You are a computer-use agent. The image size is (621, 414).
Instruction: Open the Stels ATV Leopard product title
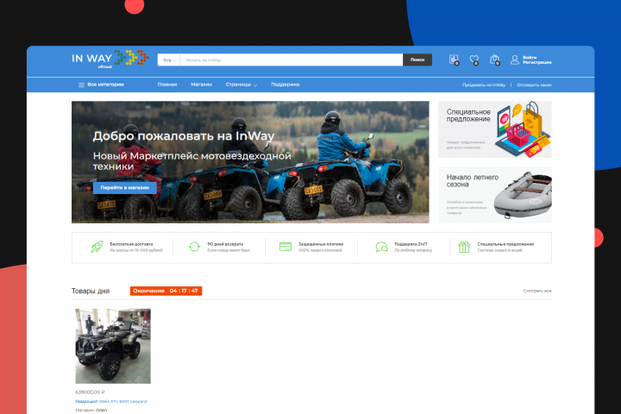tap(111, 401)
